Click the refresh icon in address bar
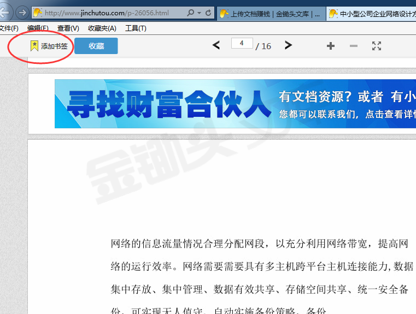 pyautogui.click(x=209, y=13)
